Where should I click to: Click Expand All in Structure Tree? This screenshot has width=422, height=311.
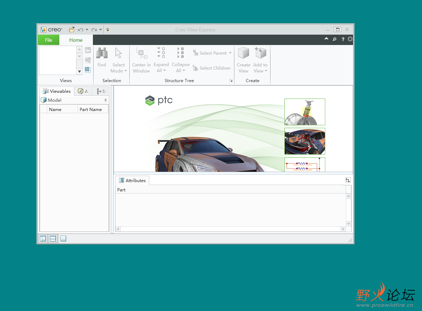(x=161, y=60)
